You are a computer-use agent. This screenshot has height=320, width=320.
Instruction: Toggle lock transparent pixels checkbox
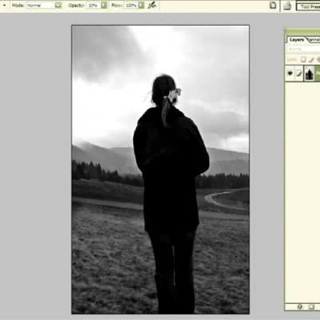point(303,60)
